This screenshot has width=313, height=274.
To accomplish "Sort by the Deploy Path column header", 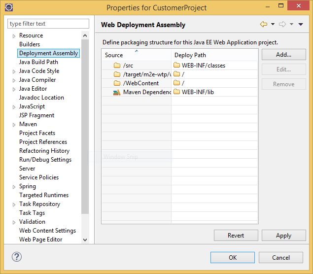I will pos(214,55).
